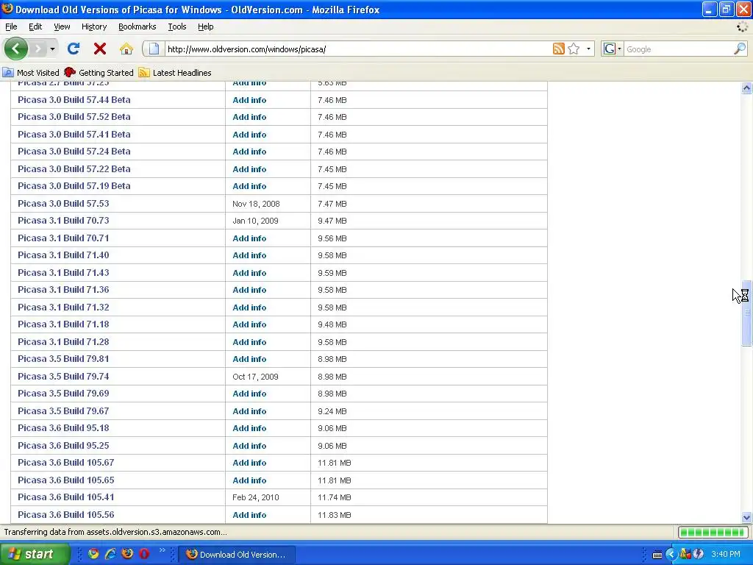Open the address bar history dropdown
Viewport: 753px width, 565px height.
coord(588,49)
